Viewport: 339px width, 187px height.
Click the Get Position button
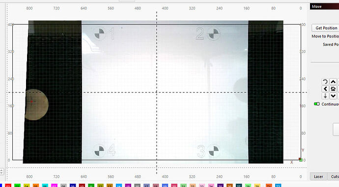325,28
